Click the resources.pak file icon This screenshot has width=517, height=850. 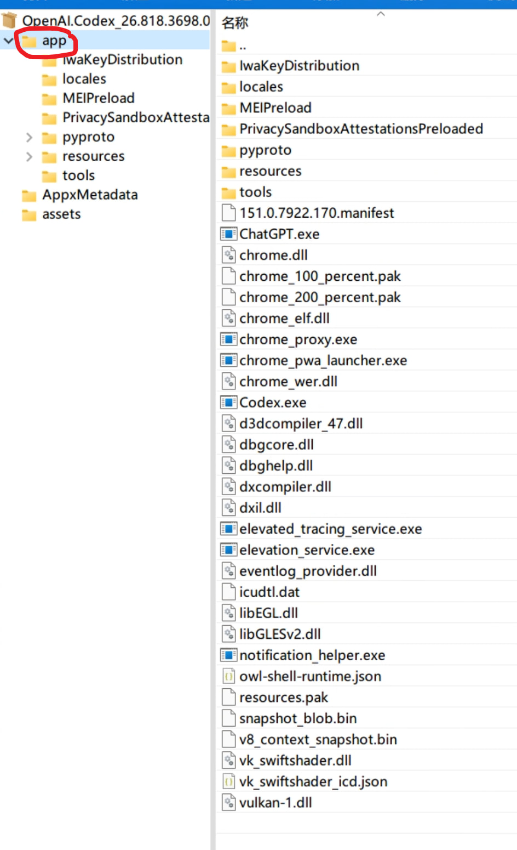pyautogui.click(x=228, y=697)
